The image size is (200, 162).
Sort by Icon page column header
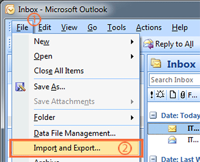coord(172,95)
